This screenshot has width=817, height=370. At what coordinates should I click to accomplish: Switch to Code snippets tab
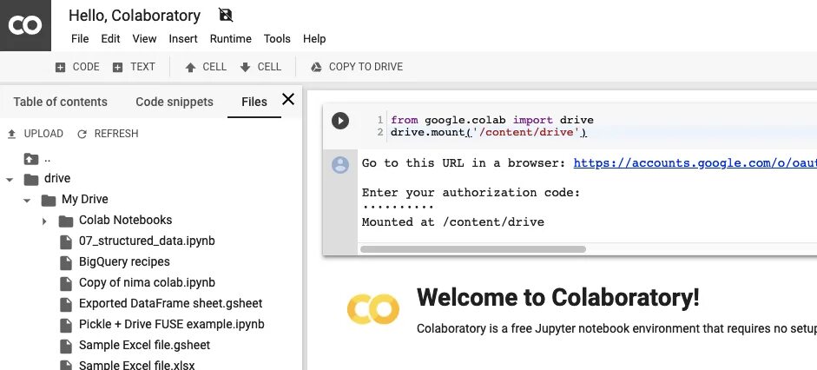(x=175, y=102)
